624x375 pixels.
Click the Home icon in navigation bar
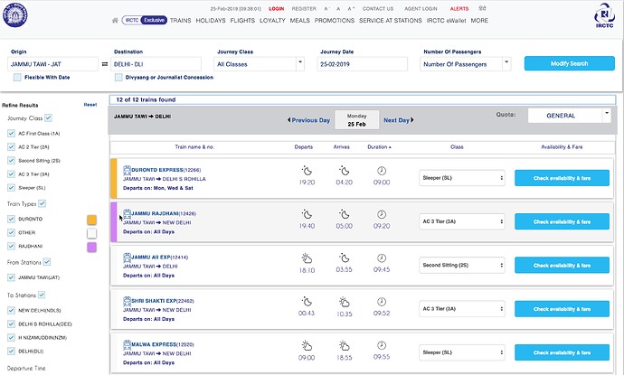tap(115, 20)
